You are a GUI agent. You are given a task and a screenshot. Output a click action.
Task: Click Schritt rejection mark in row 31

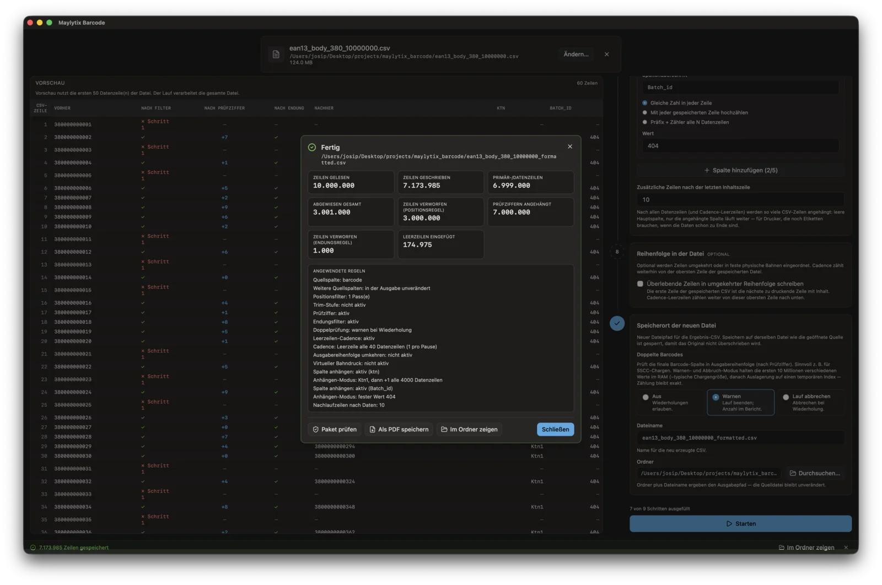click(155, 468)
